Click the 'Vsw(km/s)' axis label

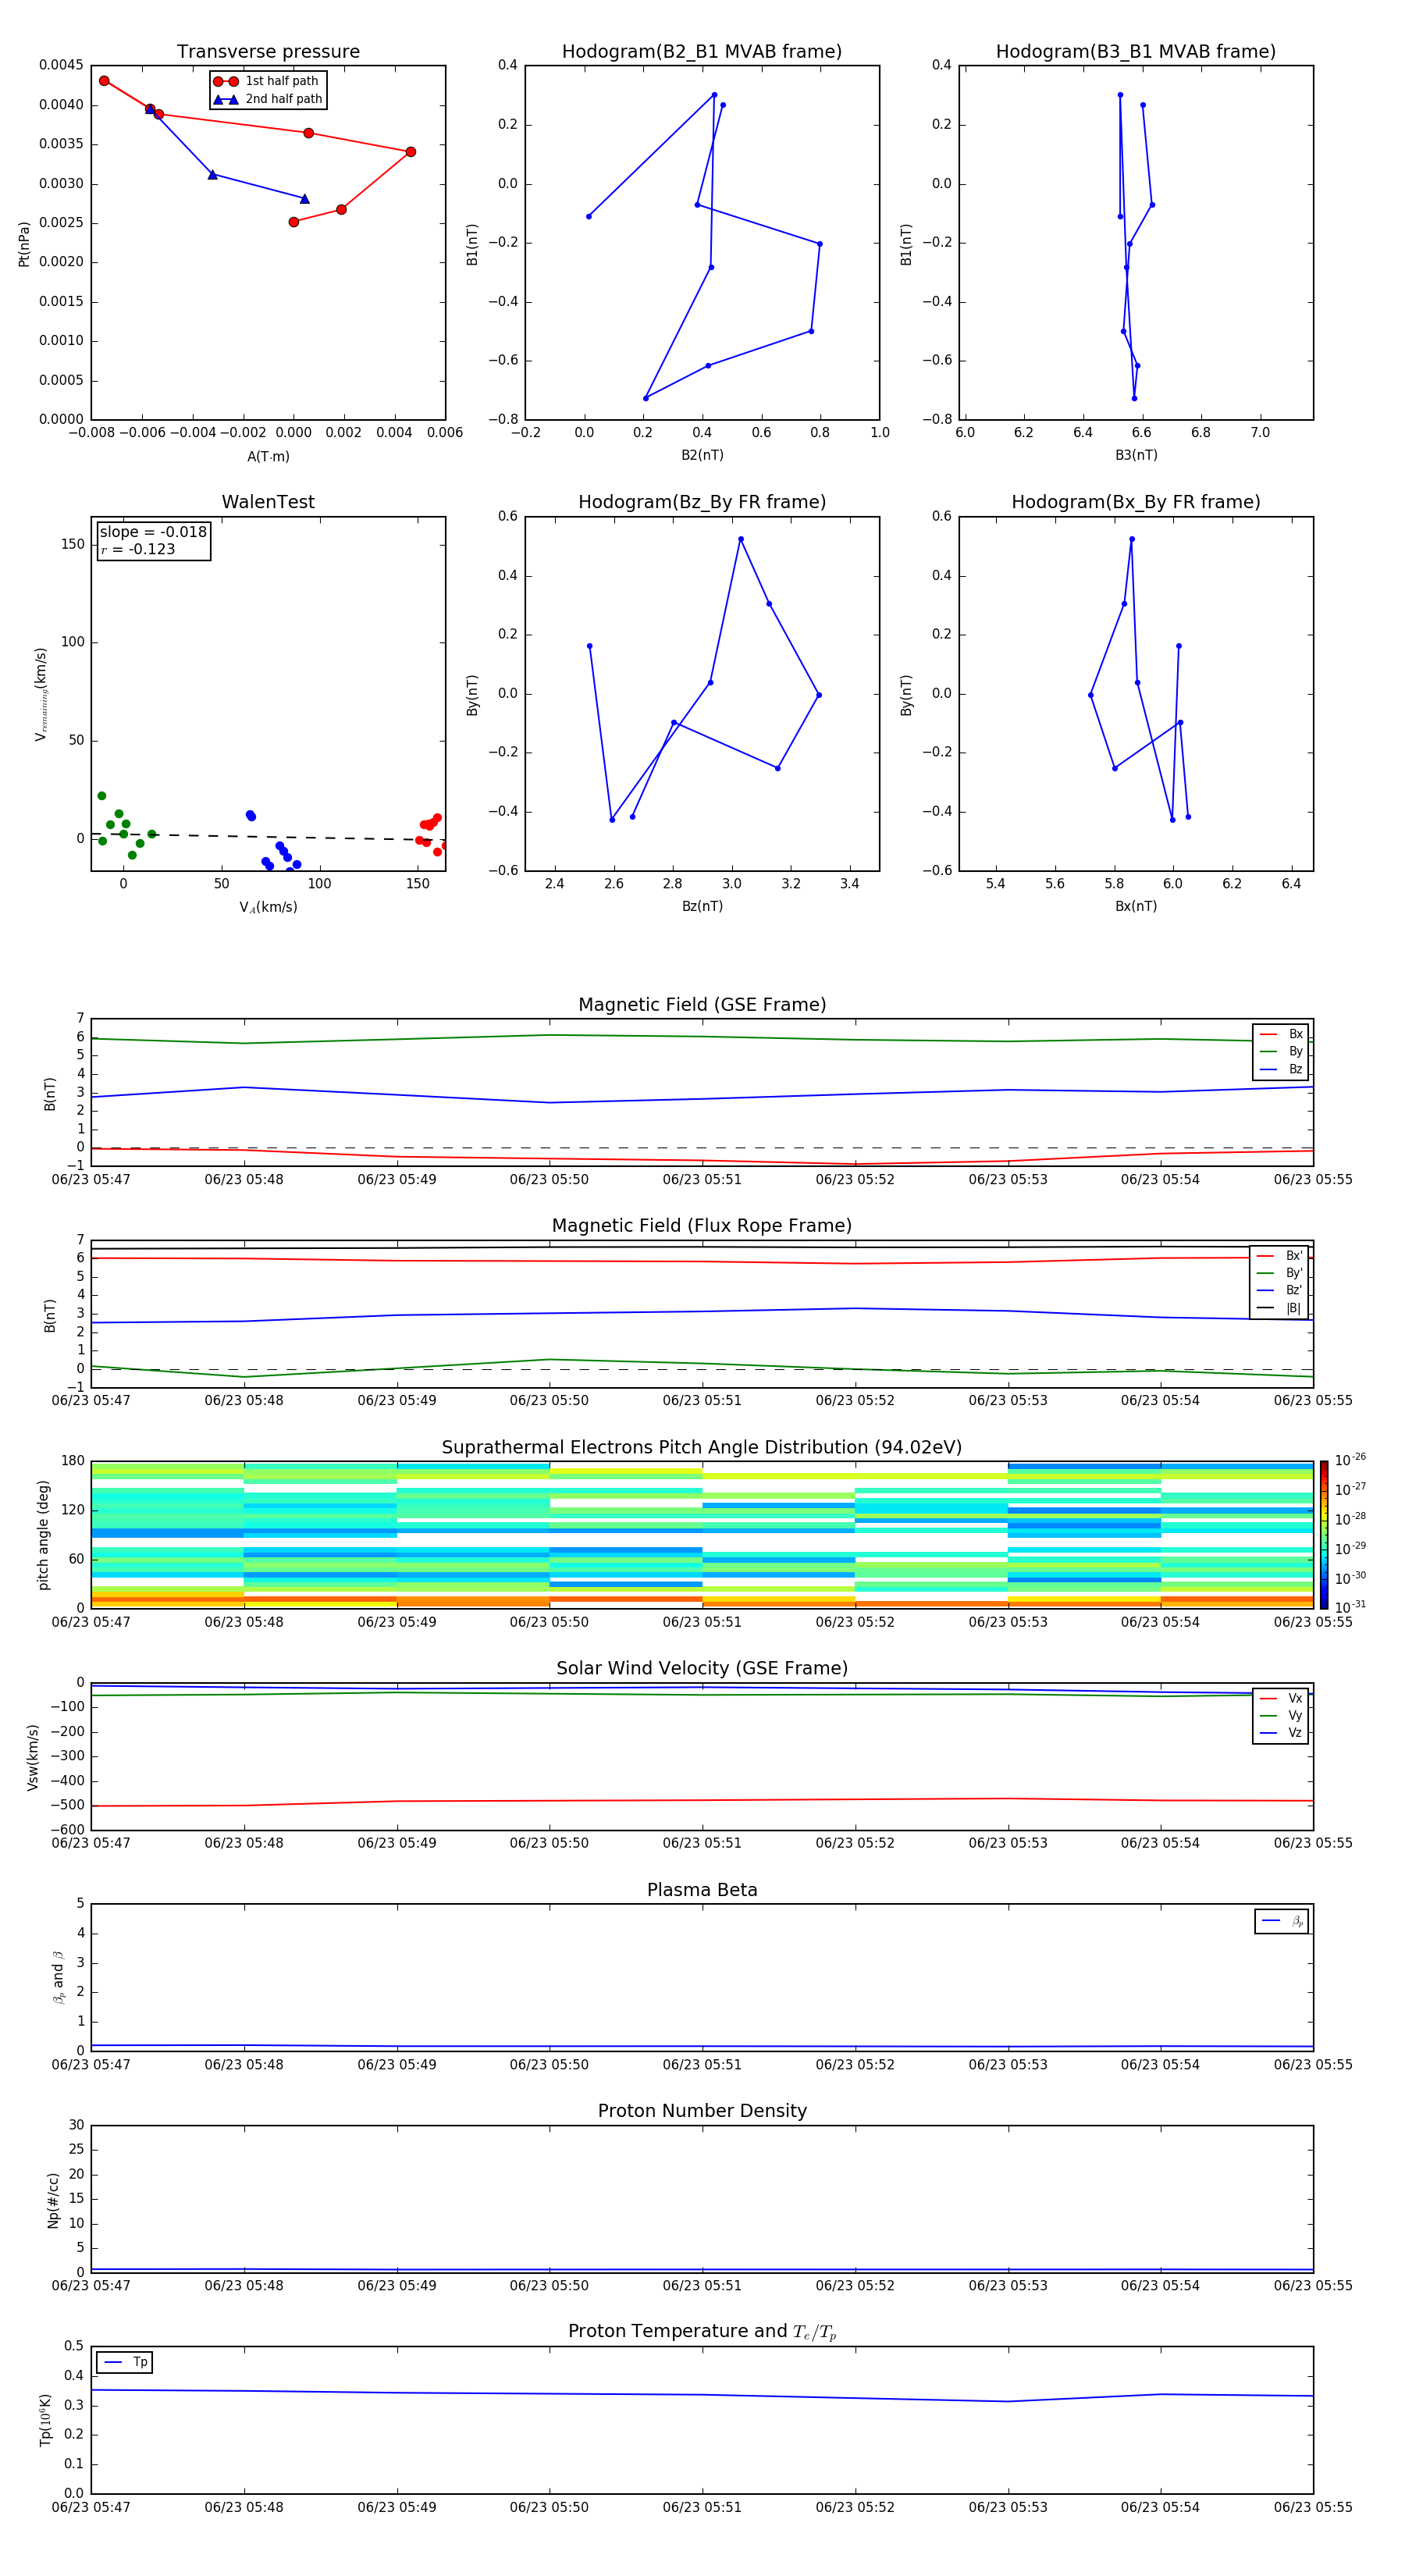point(33,1757)
